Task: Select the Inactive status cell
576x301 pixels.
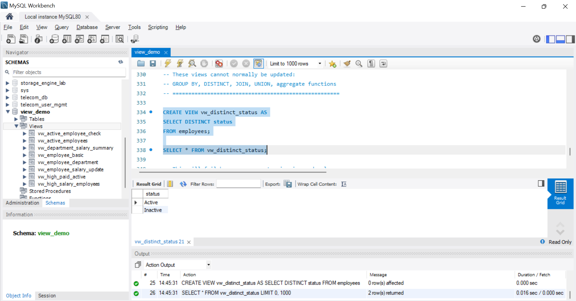Action: coord(155,210)
